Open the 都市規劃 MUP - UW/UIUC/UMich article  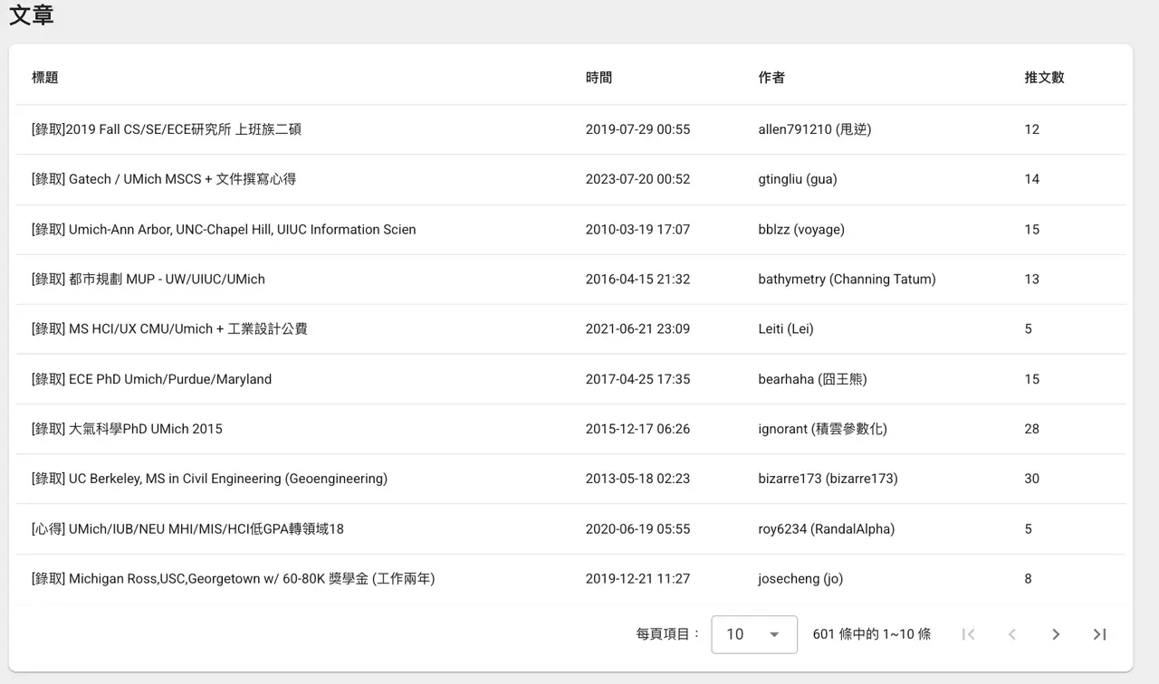coord(148,280)
